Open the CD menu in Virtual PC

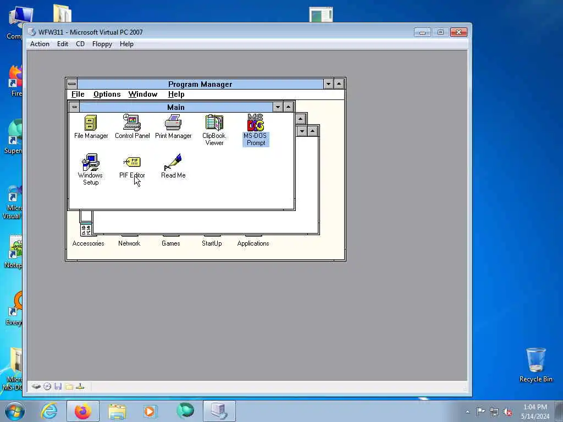point(80,44)
